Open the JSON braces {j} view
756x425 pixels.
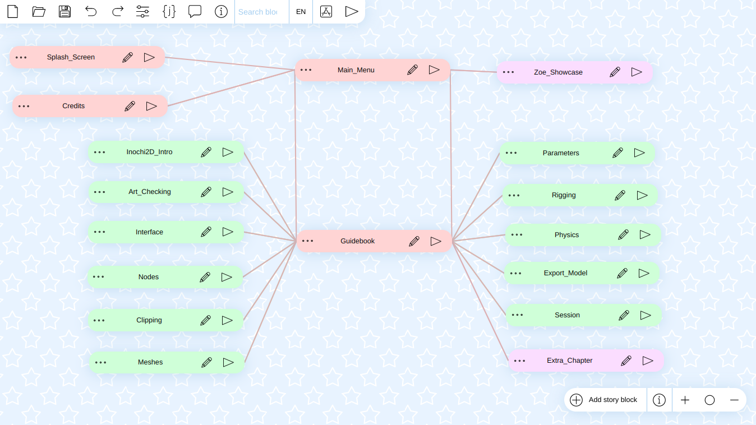click(169, 11)
